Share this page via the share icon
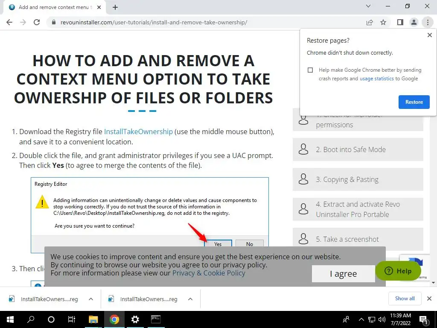Screen dimensions: 437x328 pyautogui.click(x=370, y=22)
